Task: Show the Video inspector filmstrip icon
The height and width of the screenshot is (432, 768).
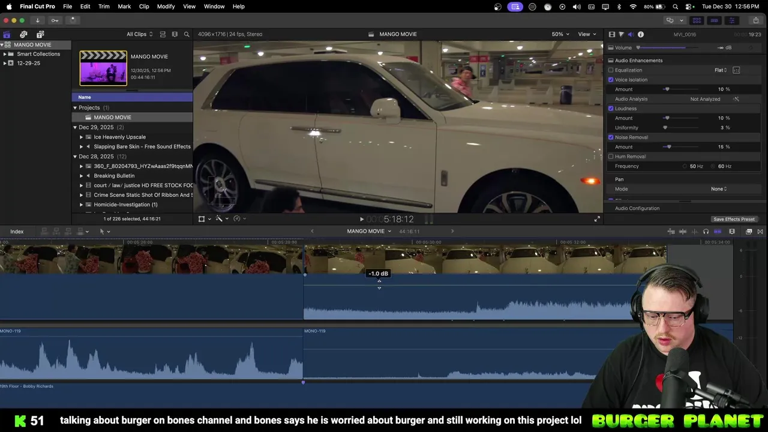Action: click(612, 34)
